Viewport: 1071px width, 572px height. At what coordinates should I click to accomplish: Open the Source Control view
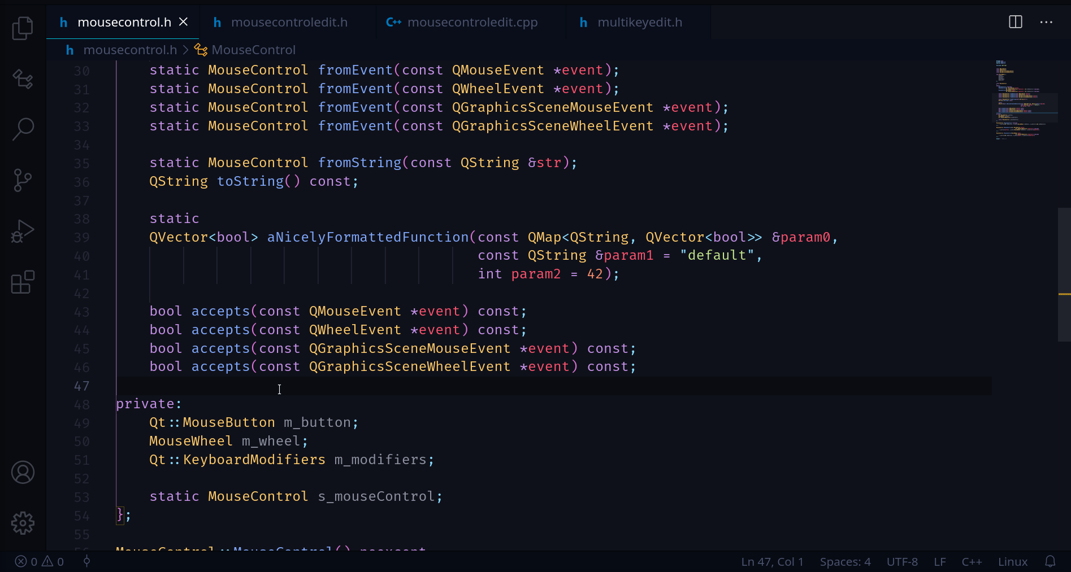click(23, 180)
